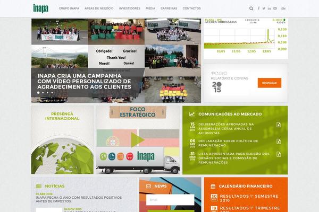Switch language to EN

click(283, 8)
